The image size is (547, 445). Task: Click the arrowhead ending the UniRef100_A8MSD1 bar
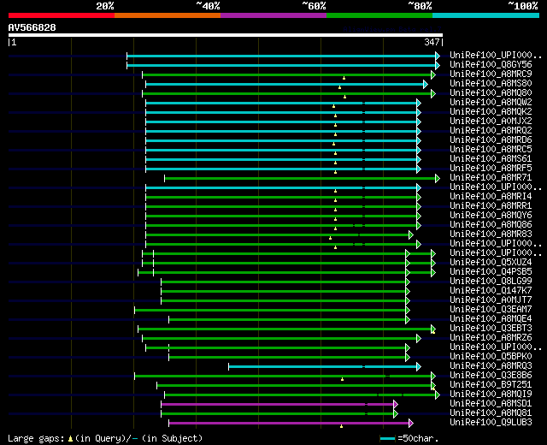(x=396, y=405)
